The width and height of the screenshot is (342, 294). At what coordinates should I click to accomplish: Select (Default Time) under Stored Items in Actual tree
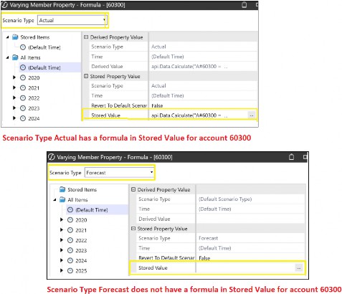click(x=44, y=47)
